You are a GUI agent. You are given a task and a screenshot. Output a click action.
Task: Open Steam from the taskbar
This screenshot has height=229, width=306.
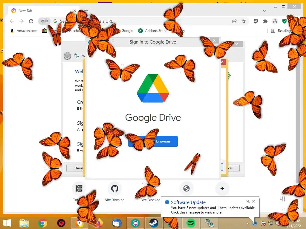[154, 223]
